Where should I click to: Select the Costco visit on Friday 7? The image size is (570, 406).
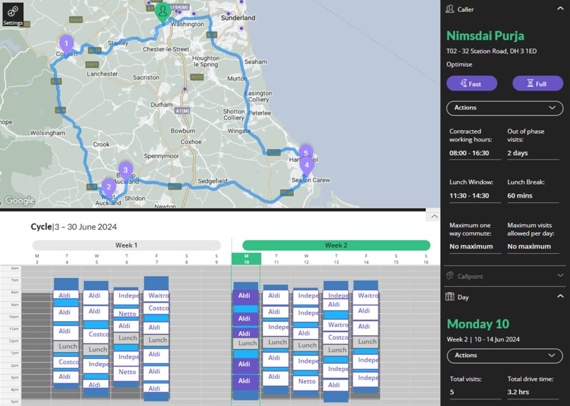[x=156, y=308]
